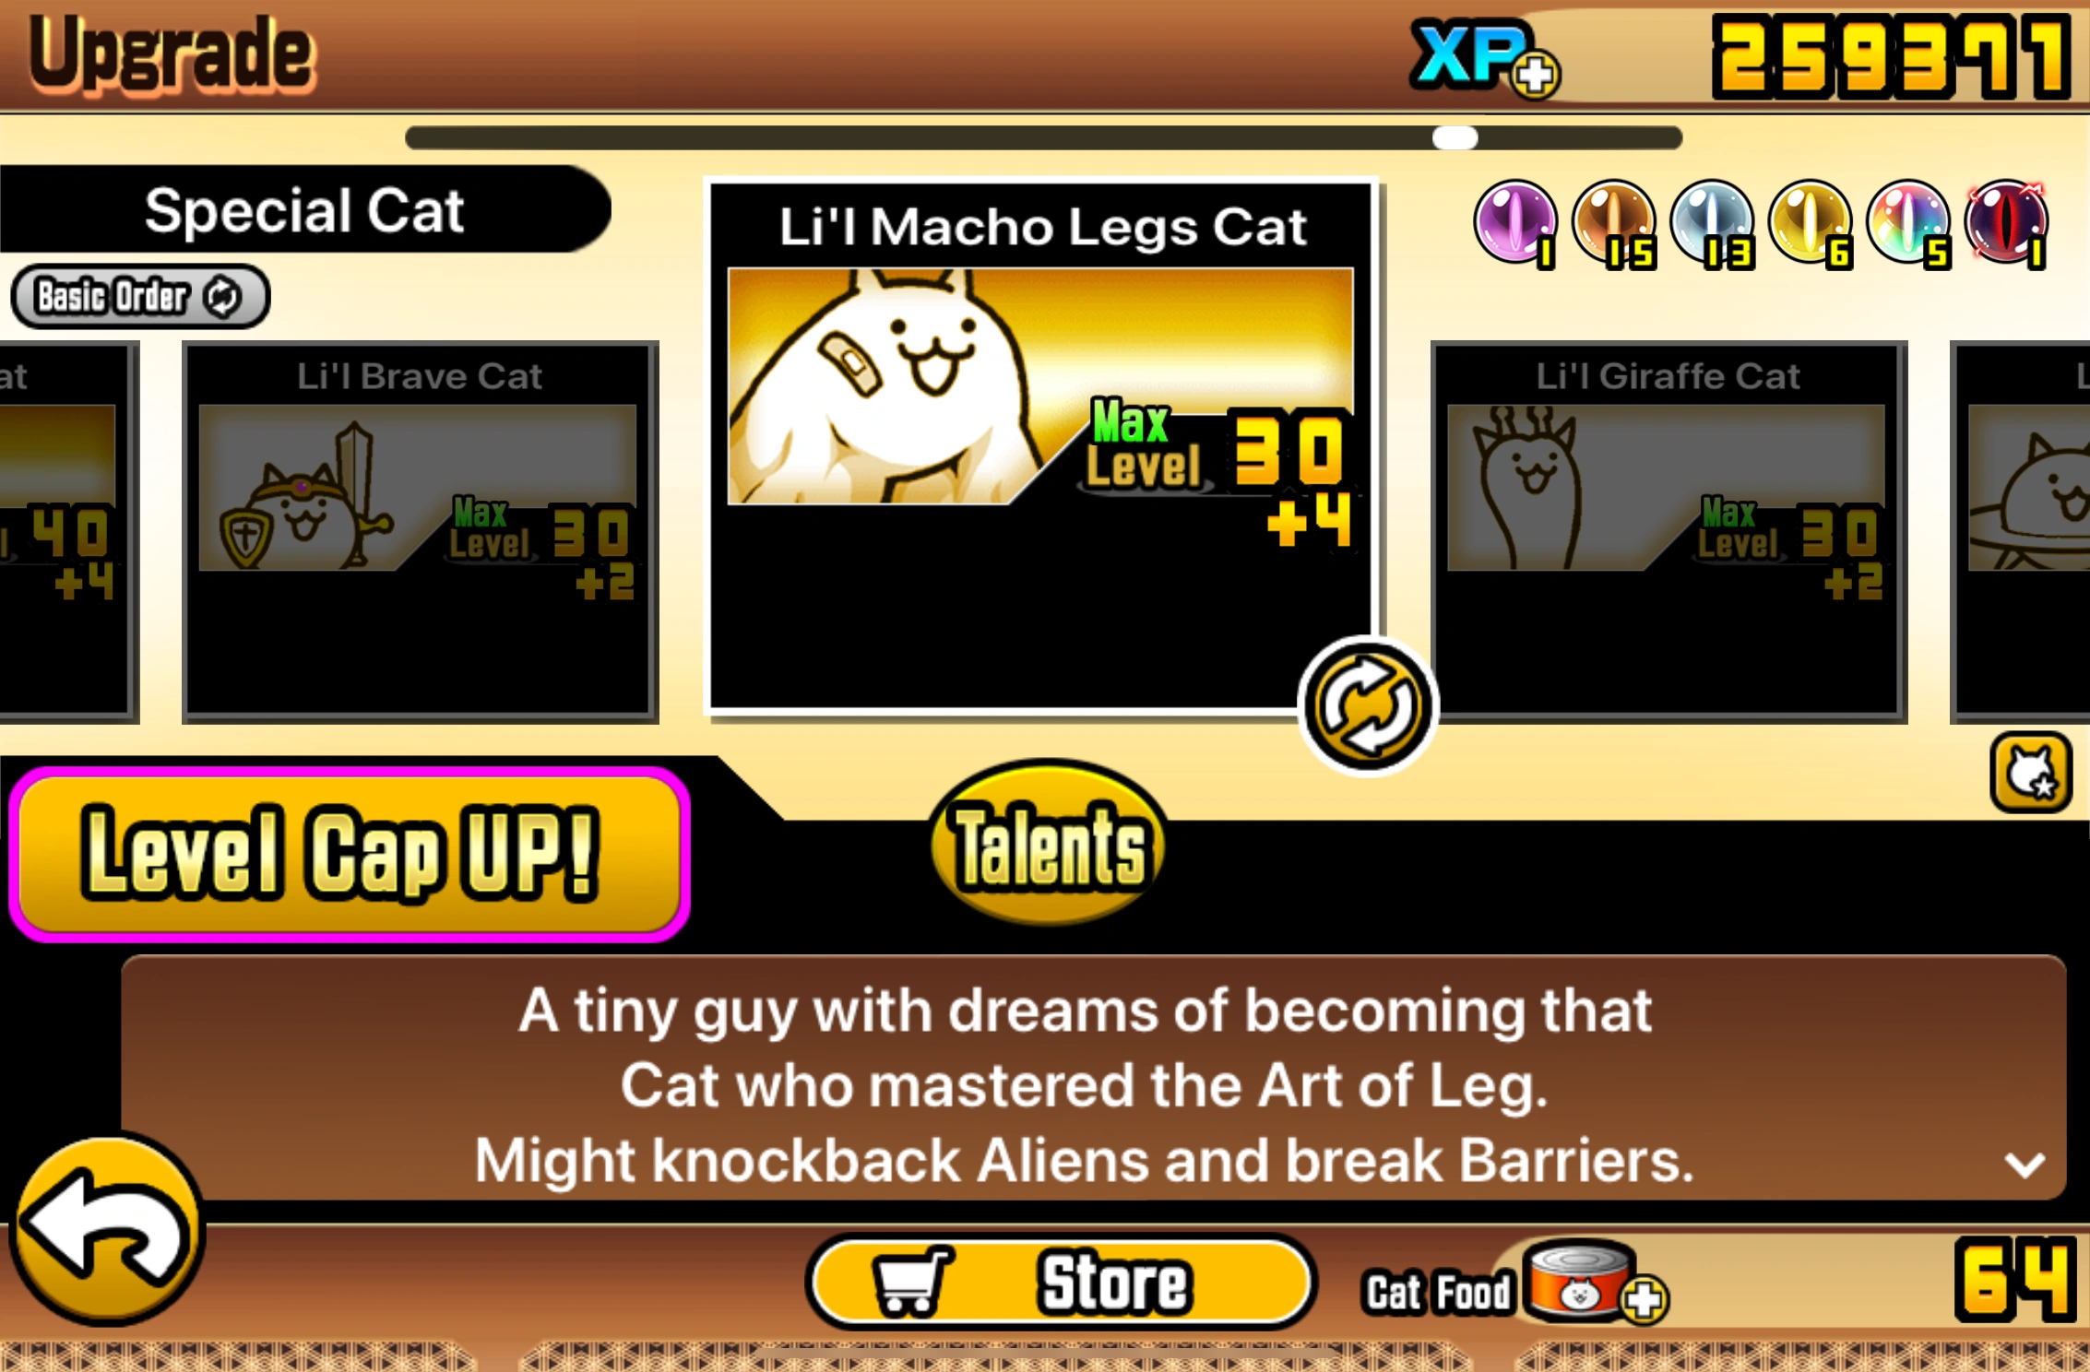
Task: Open the Special Cat category label
Action: pyautogui.click(x=304, y=209)
